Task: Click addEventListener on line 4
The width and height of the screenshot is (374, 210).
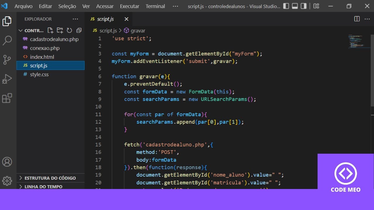Action: (158, 61)
